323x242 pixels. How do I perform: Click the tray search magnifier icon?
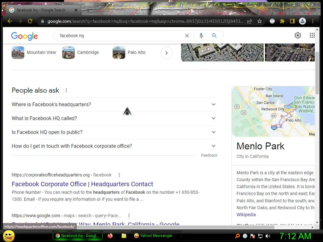(237, 236)
